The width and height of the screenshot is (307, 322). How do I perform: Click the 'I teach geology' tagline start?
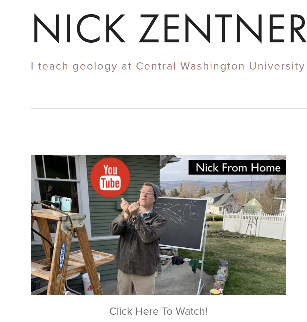(74, 66)
